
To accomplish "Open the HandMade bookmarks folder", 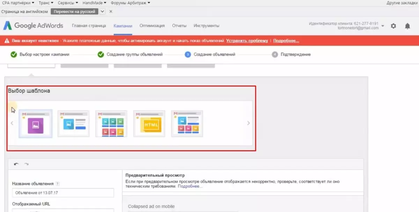I will 95,3.
